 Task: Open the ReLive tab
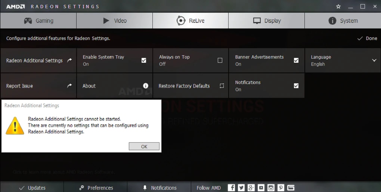[190, 21]
